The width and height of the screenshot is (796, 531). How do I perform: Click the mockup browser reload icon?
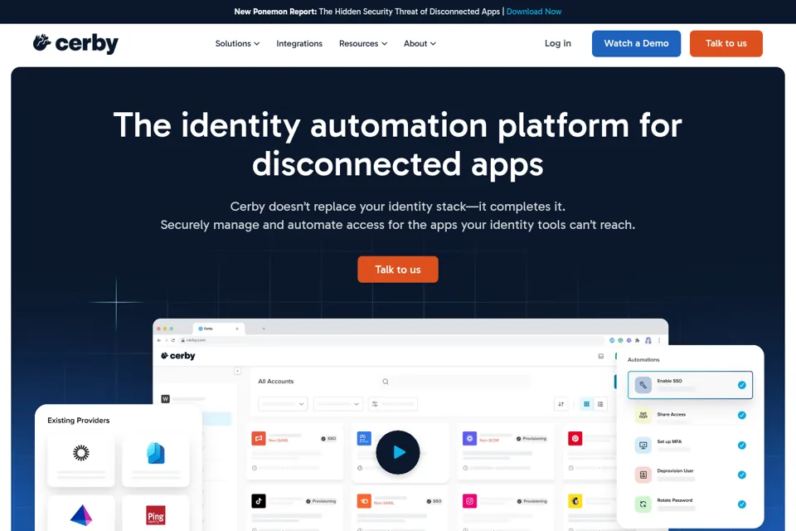173,340
